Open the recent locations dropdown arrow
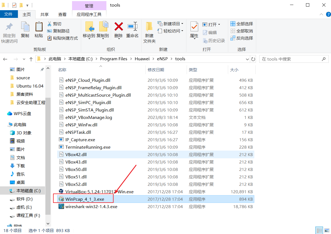Viewport: 331px width, 234px height. (24, 59)
